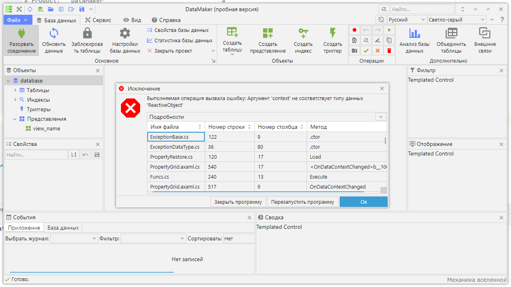Click the add database icon in quick toolbar

[40, 9]
